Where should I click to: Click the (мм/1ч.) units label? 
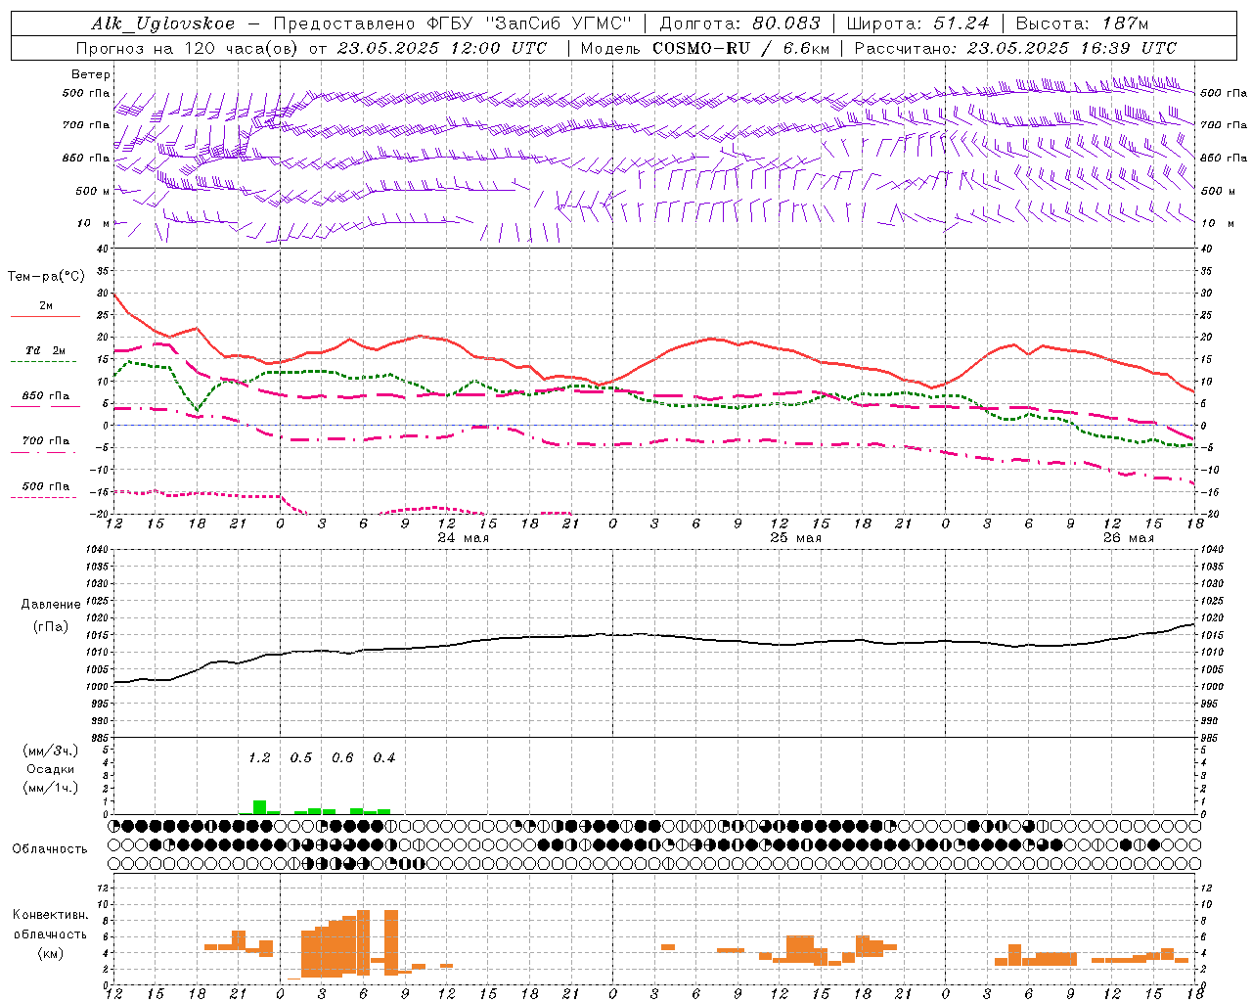coord(50,788)
